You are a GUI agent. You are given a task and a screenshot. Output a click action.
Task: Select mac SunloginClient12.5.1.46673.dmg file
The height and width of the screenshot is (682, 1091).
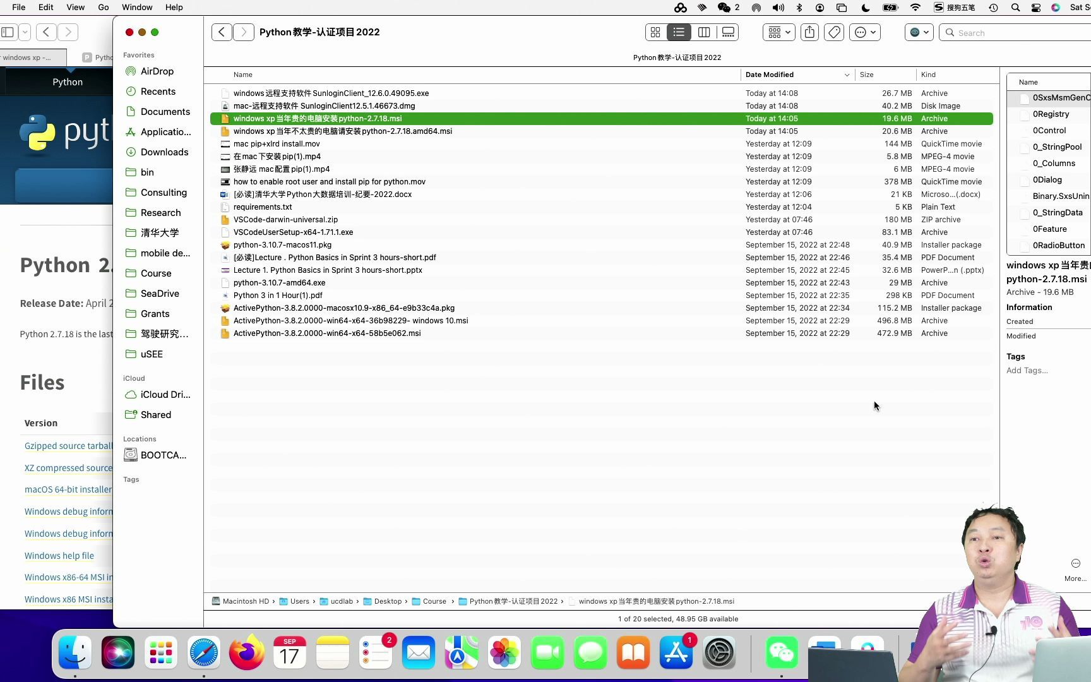[x=601, y=106]
